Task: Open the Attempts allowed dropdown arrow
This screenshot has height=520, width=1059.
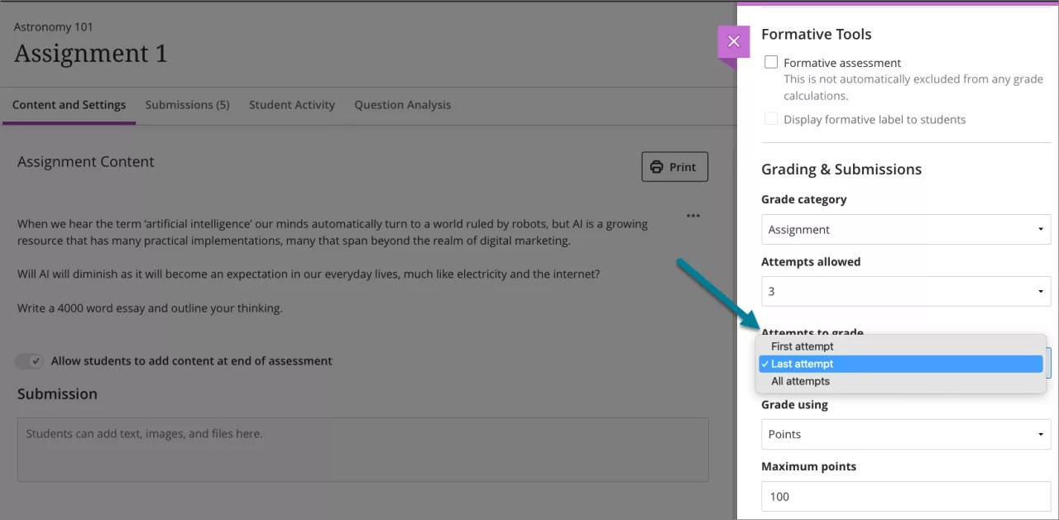Action: tap(1042, 291)
